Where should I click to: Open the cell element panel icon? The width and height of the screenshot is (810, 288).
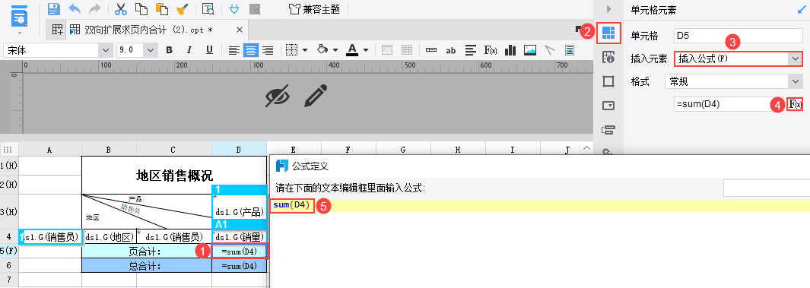click(x=608, y=33)
